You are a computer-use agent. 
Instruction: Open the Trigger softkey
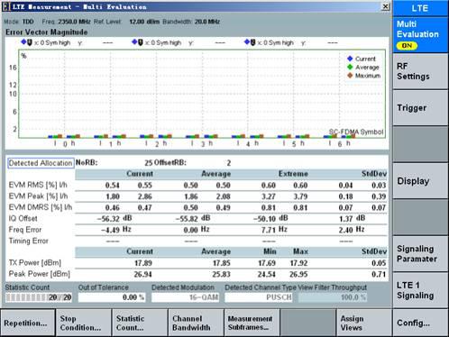[420, 108]
